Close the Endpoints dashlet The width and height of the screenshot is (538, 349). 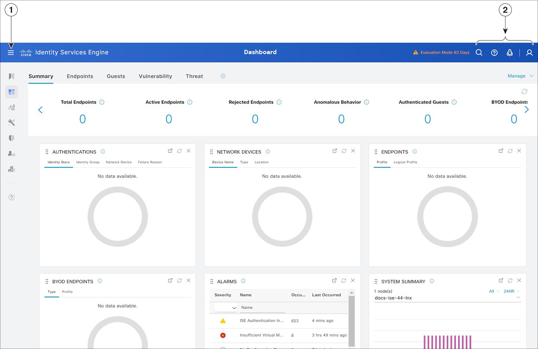(x=519, y=151)
